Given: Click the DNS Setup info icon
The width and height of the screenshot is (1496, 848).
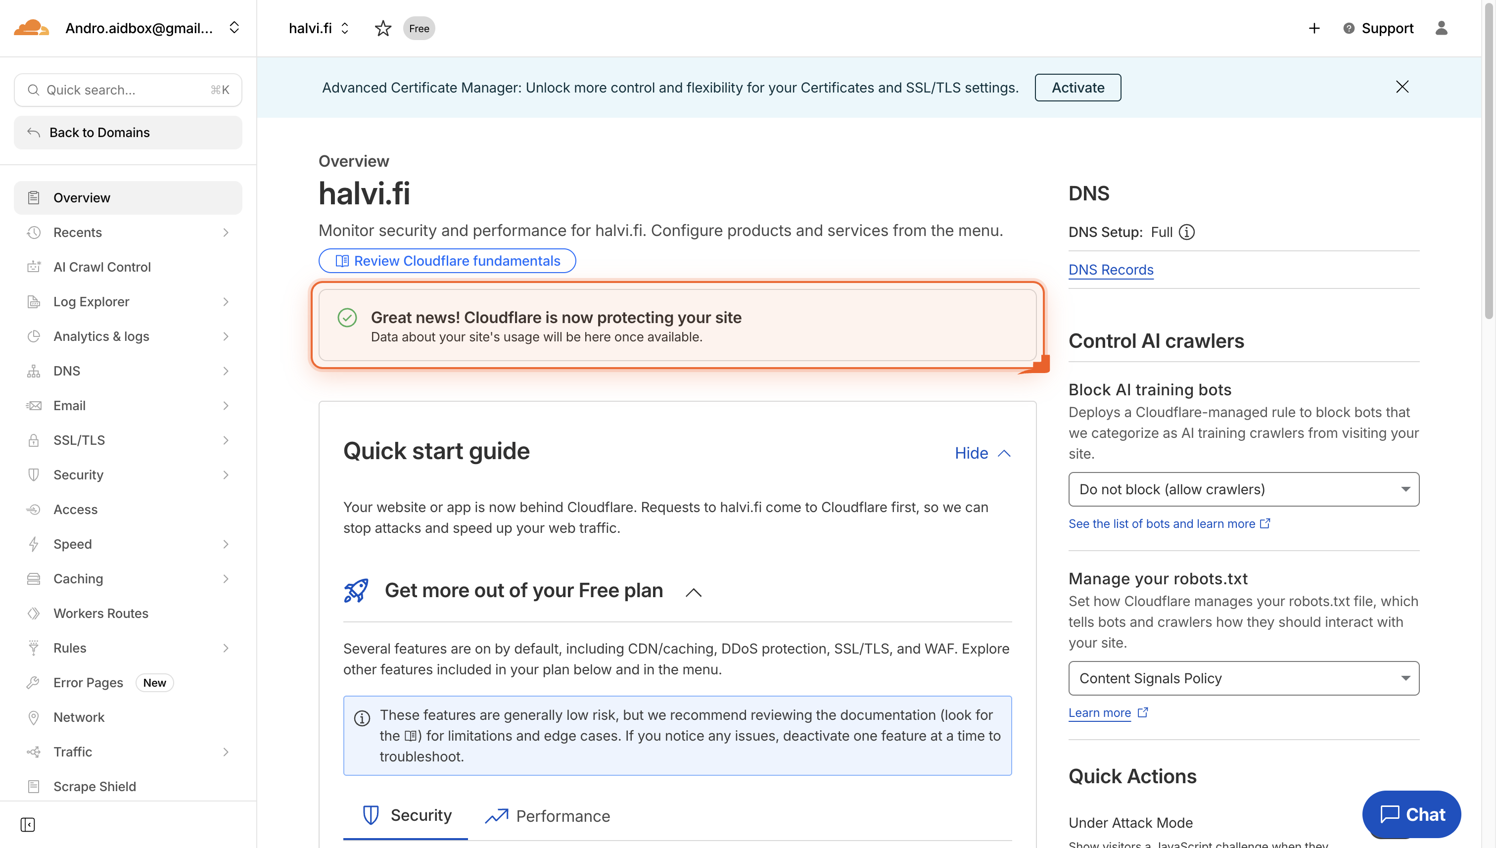Looking at the screenshot, I should click(x=1187, y=232).
